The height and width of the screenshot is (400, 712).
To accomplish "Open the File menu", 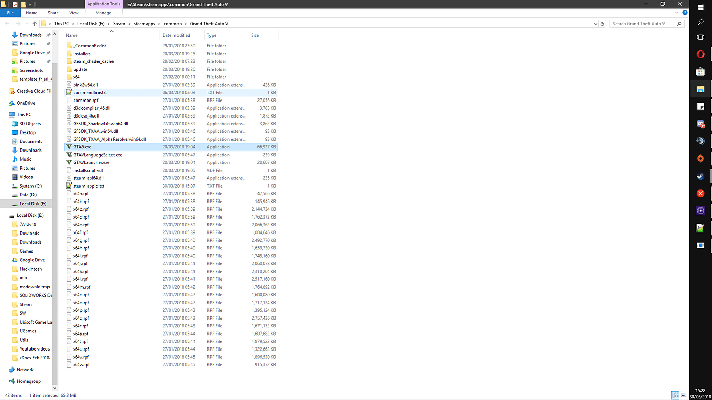I will click(x=10, y=12).
